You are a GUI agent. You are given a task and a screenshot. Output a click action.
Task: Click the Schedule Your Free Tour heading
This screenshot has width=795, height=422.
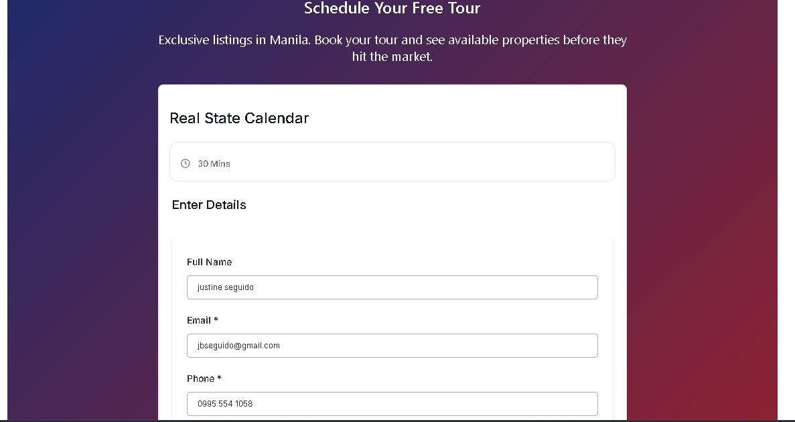[392, 9]
